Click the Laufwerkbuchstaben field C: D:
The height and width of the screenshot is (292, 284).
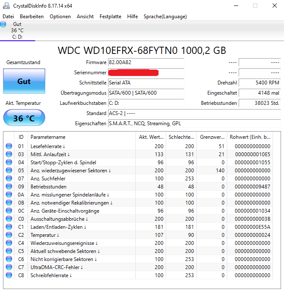pos(146,103)
